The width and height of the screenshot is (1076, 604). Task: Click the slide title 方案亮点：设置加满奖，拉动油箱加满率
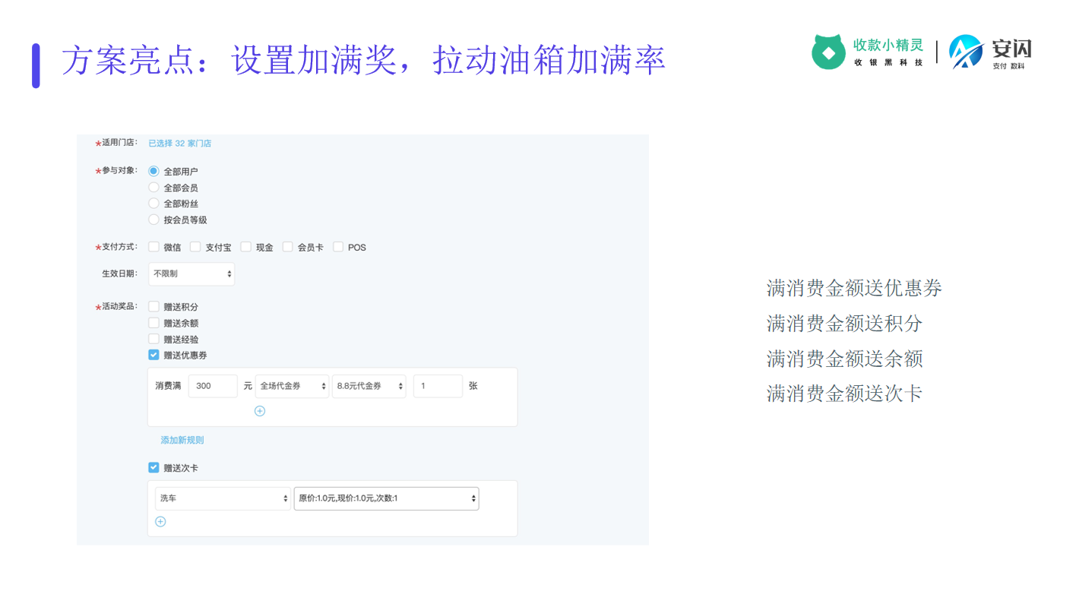point(363,60)
